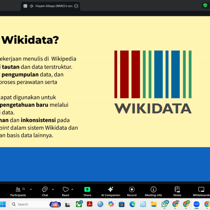Expand the React options caret
The height and width of the screenshot is (210, 210).
(72, 189)
